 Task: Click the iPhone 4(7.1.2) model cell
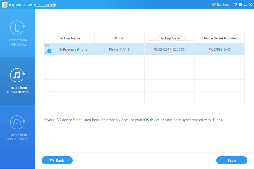(x=119, y=49)
